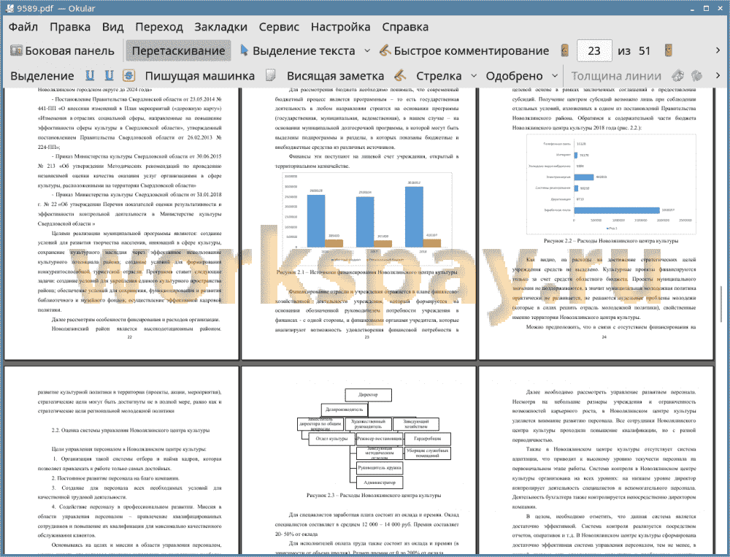Click the Толщина линии line width control
Image resolution: width=730 pixels, height=557 pixels.
point(616,76)
